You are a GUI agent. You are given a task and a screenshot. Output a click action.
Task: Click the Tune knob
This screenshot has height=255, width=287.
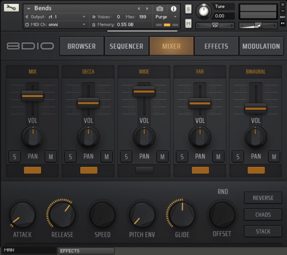coord(204,11)
